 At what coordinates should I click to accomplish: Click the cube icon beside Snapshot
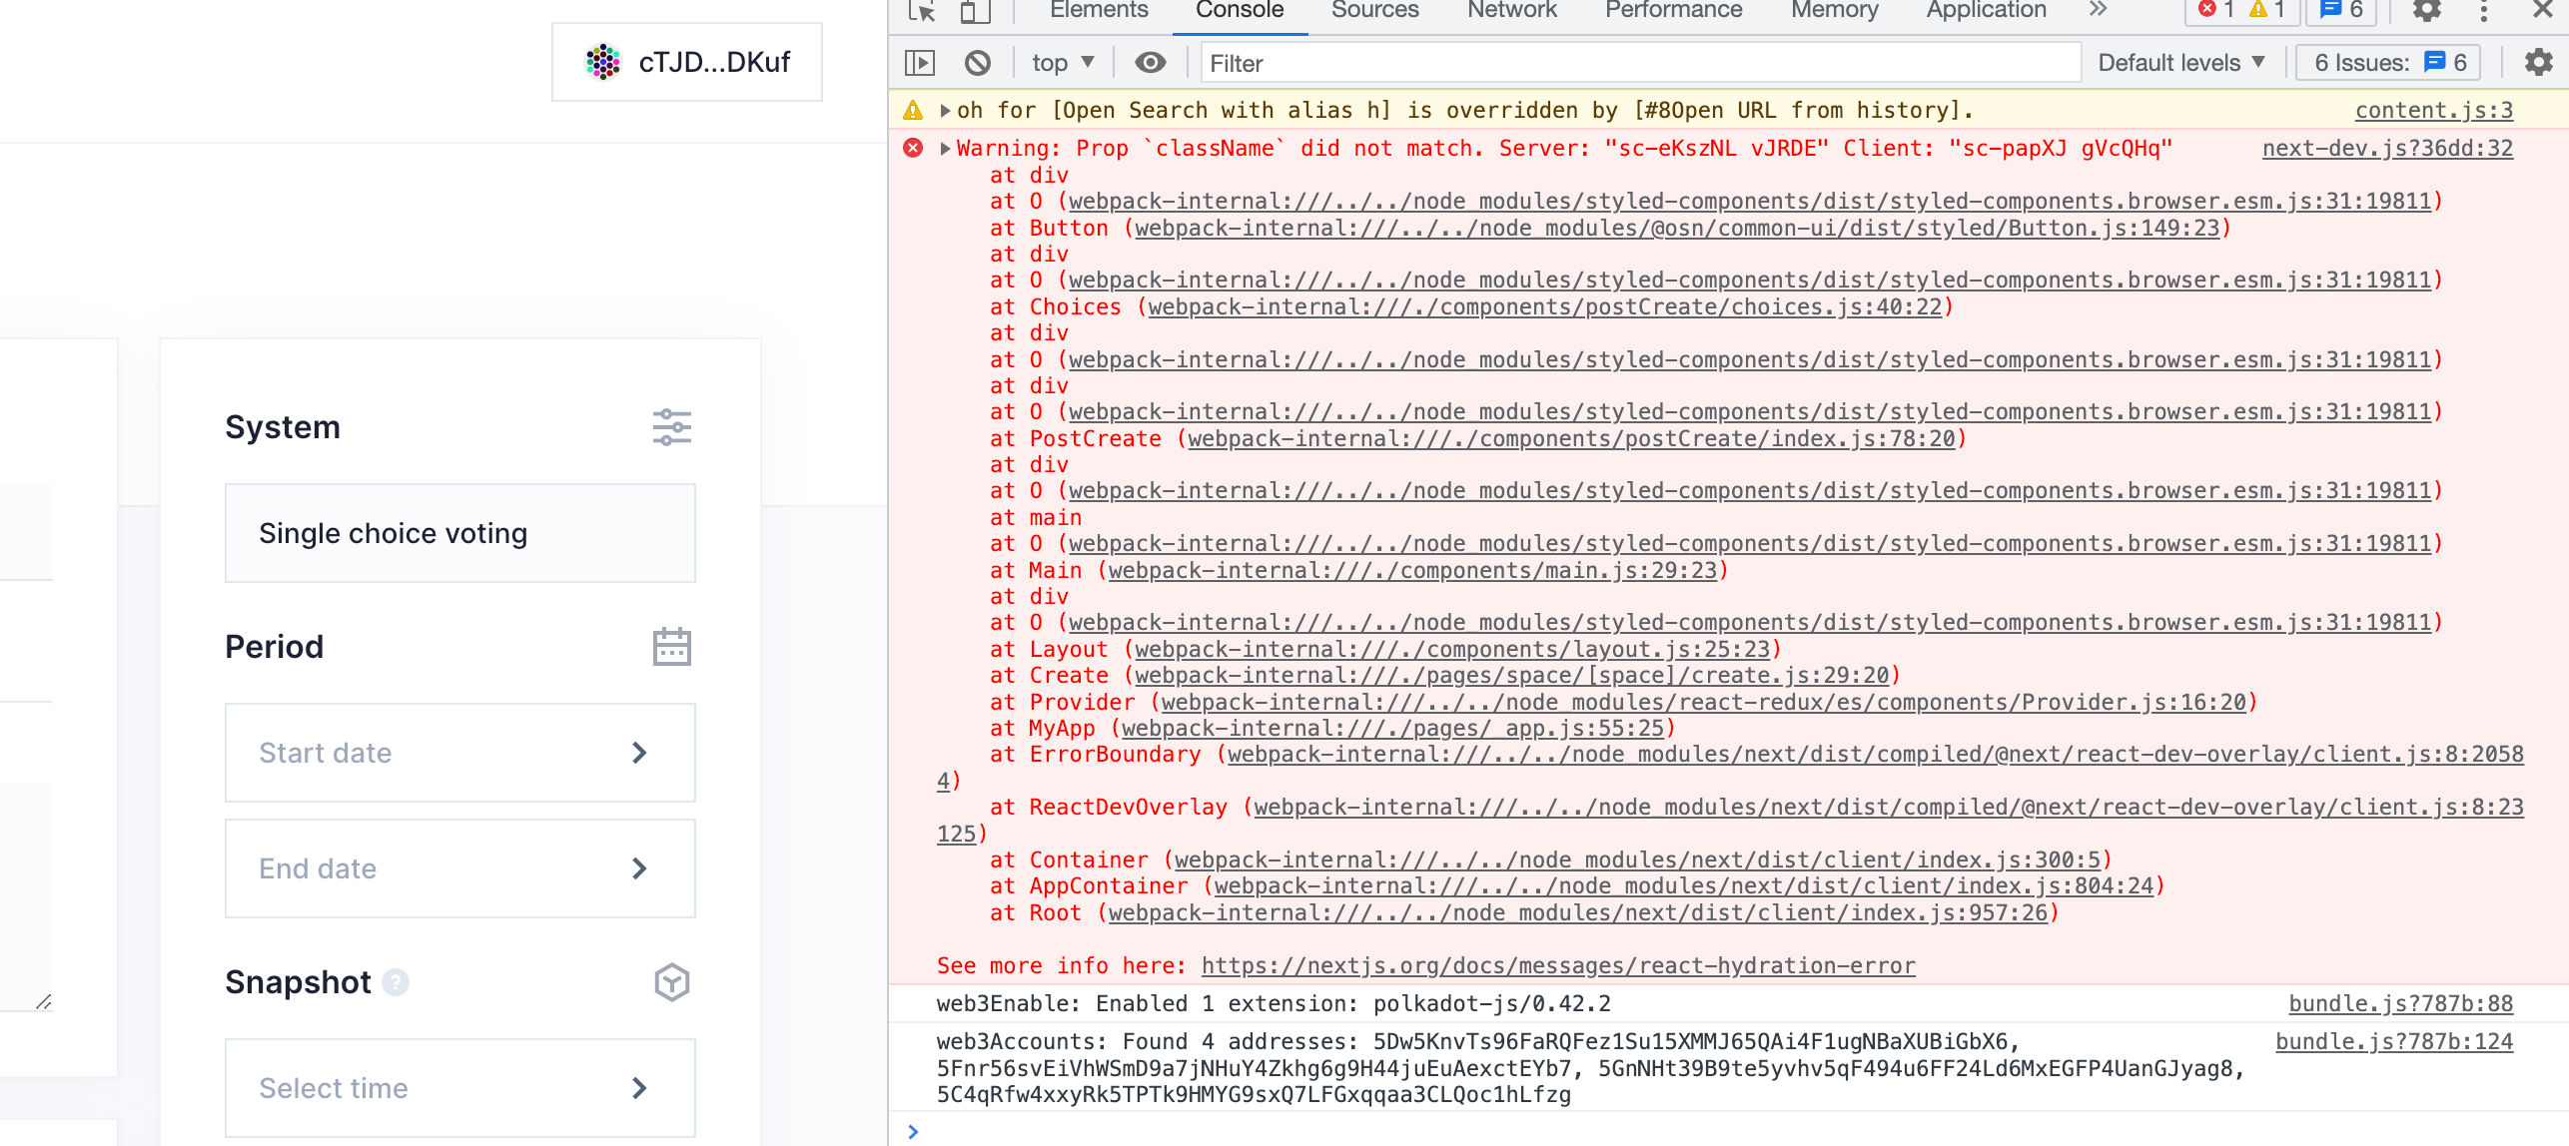point(671,982)
